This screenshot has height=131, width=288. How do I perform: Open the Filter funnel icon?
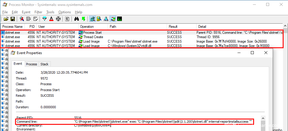point(45,19)
